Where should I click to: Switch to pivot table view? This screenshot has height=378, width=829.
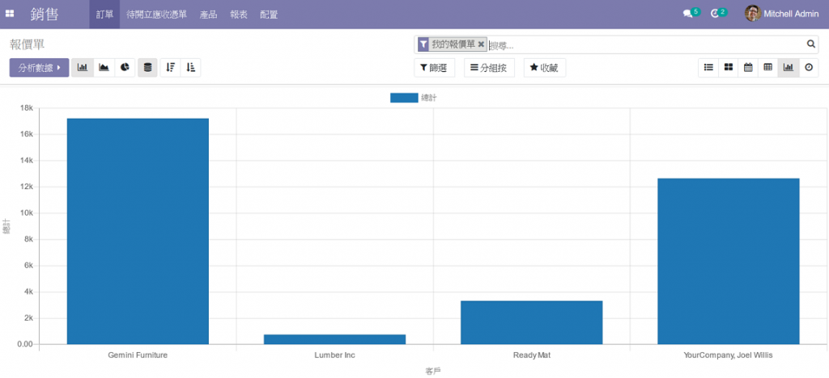tap(767, 68)
